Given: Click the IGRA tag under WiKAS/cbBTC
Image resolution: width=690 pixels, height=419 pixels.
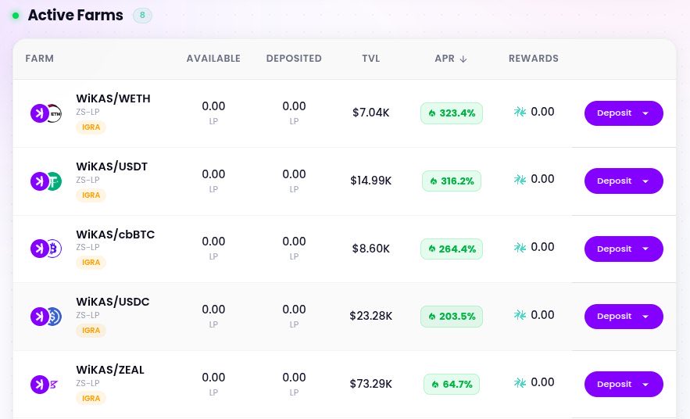Looking at the screenshot, I should (91, 263).
